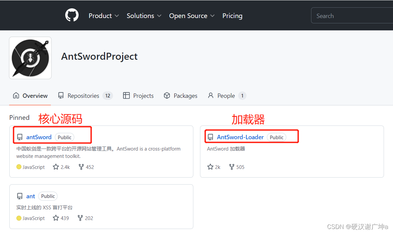Click the AntSwordProject avatar image

click(30, 58)
